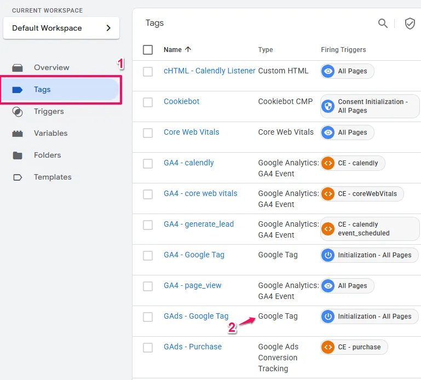Screen dimensions: 421x380
Task: Click the Type column header
Action: pos(266,50)
